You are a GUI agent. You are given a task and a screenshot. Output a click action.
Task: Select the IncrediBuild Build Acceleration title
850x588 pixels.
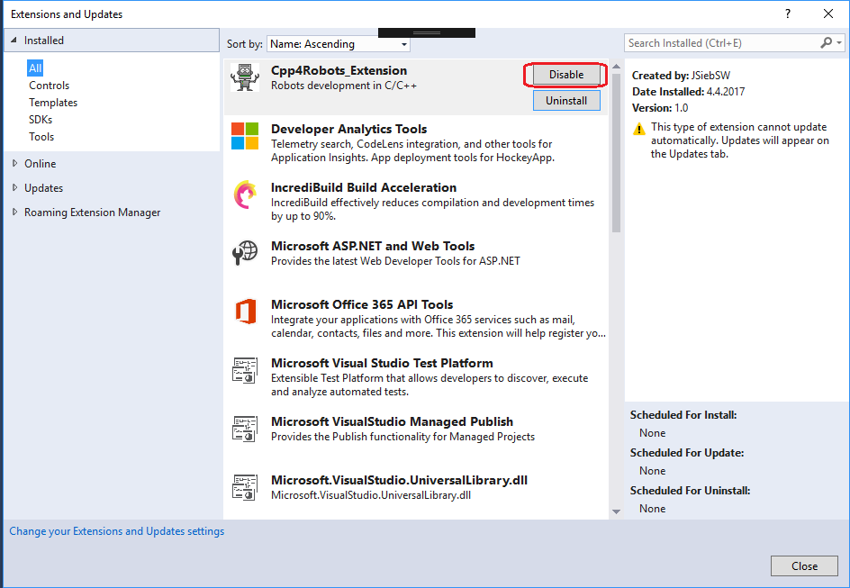tap(364, 187)
